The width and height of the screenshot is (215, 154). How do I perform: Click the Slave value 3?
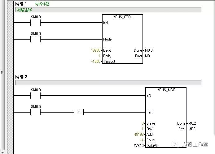[x=143, y=123]
